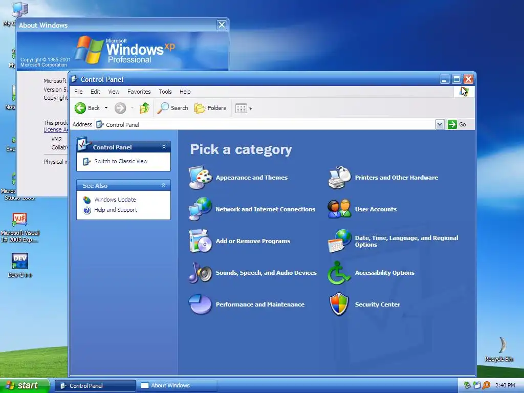The width and height of the screenshot is (524, 393).
Task: Click the Appearance and Themes text link
Action: pyautogui.click(x=252, y=178)
